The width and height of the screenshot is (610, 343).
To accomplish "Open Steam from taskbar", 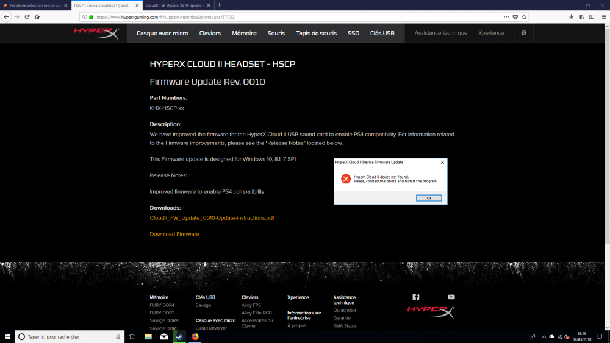I will point(179,337).
